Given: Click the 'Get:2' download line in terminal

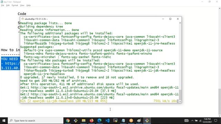Looking at the screenshot, I should coord(99,96).
